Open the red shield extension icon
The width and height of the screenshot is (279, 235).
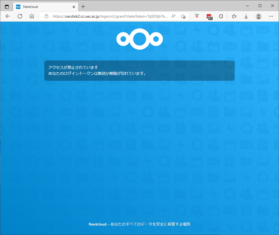(x=197, y=16)
